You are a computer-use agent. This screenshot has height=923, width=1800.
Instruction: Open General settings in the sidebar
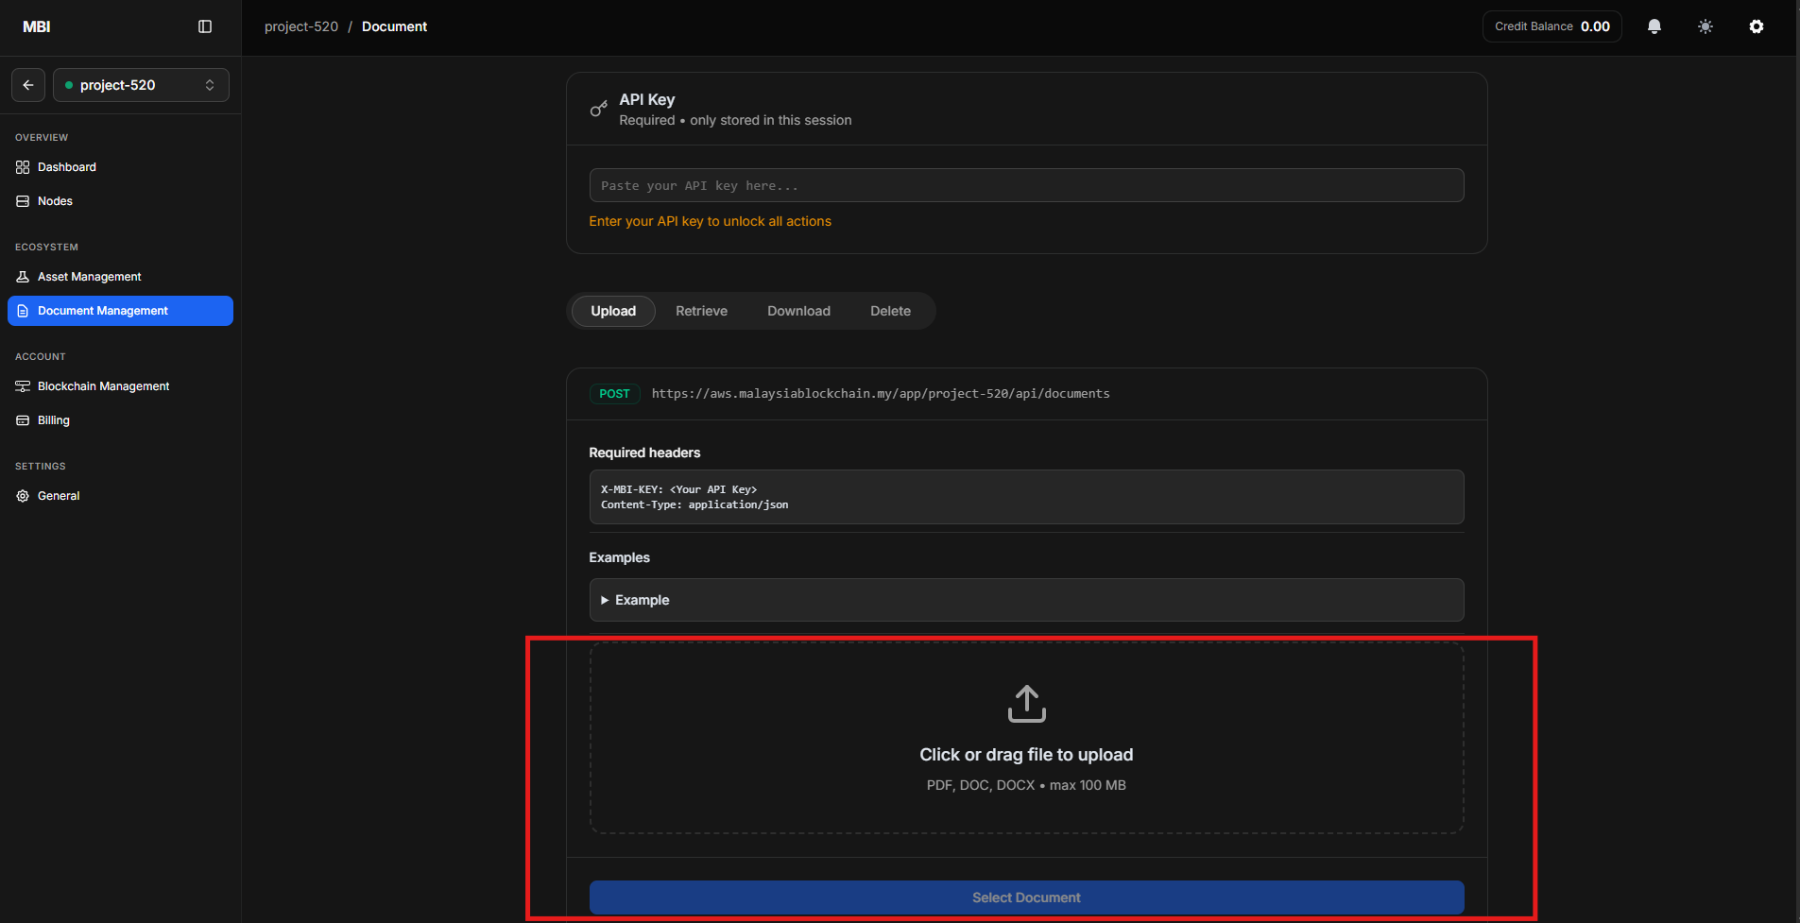click(59, 495)
